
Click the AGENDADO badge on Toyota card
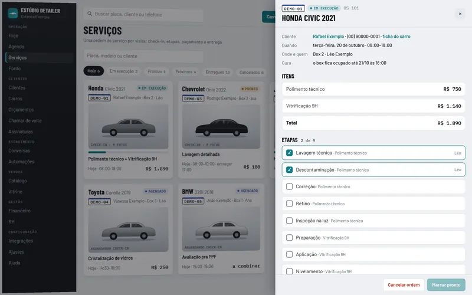coord(155,191)
